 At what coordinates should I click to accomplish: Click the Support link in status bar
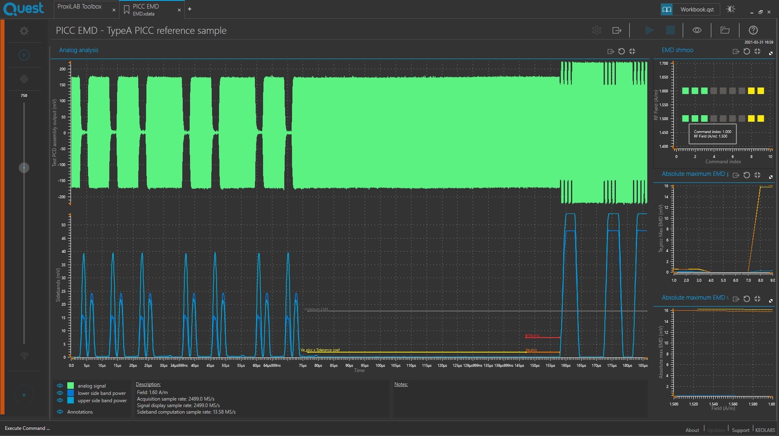[740, 430]
